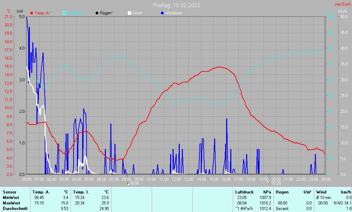This screenshot has height=212, width=352.
Task: Click the sunset icon at 19:28
Action: (x=269, y=183)
